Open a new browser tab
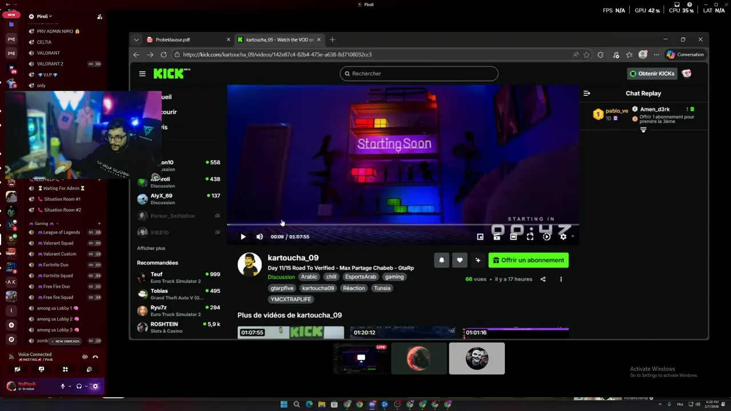Screen dimensions: 731x411 [332, 39]
